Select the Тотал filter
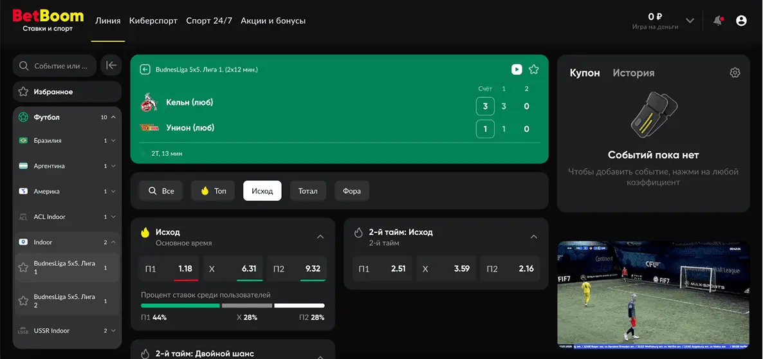The height and width of the screenshot is (359, 763). (308, 191)
